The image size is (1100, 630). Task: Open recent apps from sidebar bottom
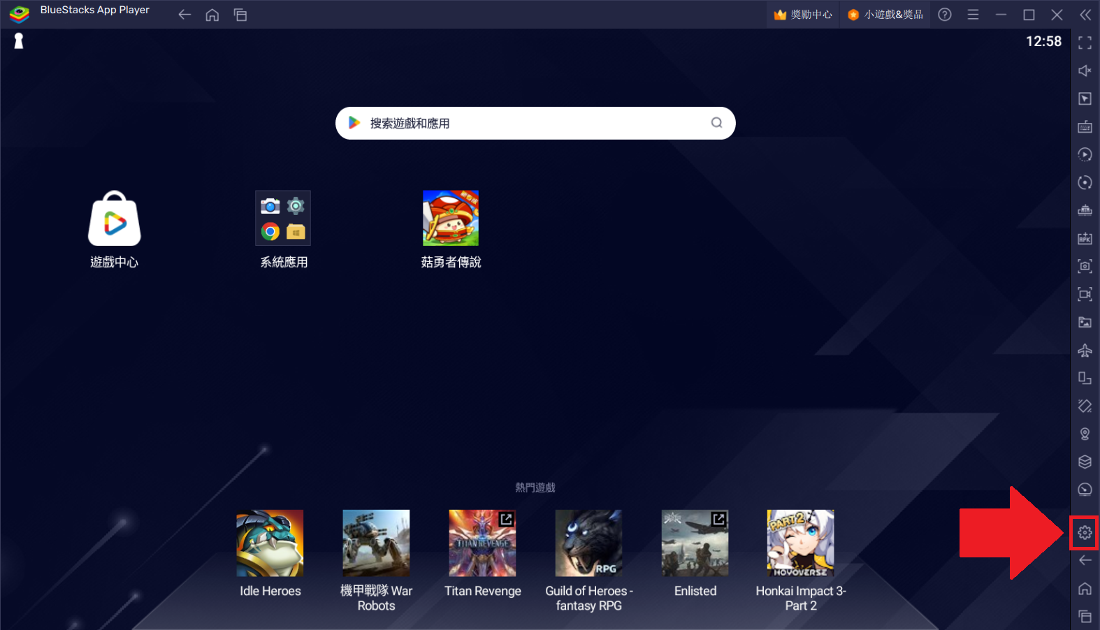point(1085,616)
